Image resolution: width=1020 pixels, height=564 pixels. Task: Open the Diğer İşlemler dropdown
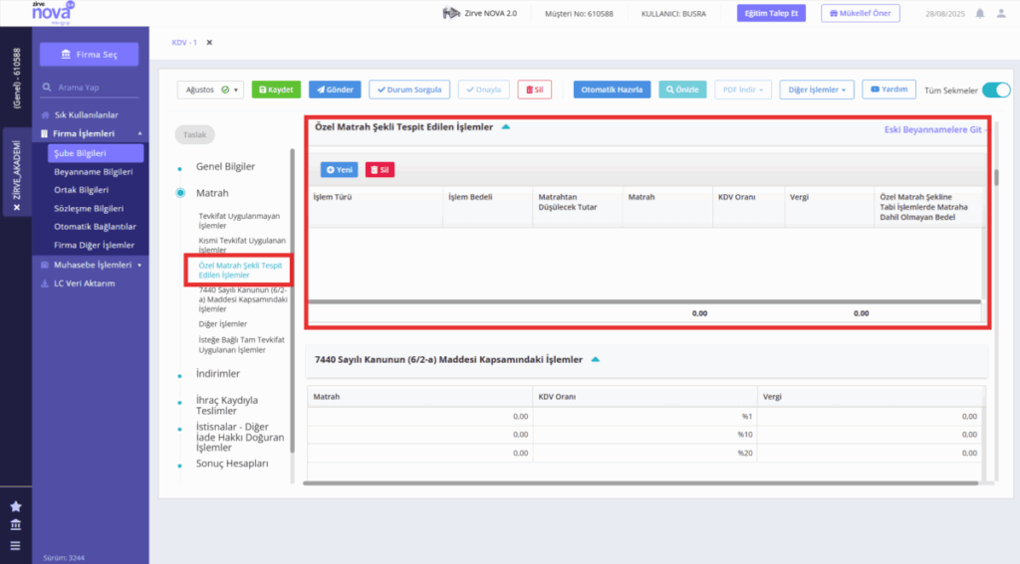coord(817,90)
